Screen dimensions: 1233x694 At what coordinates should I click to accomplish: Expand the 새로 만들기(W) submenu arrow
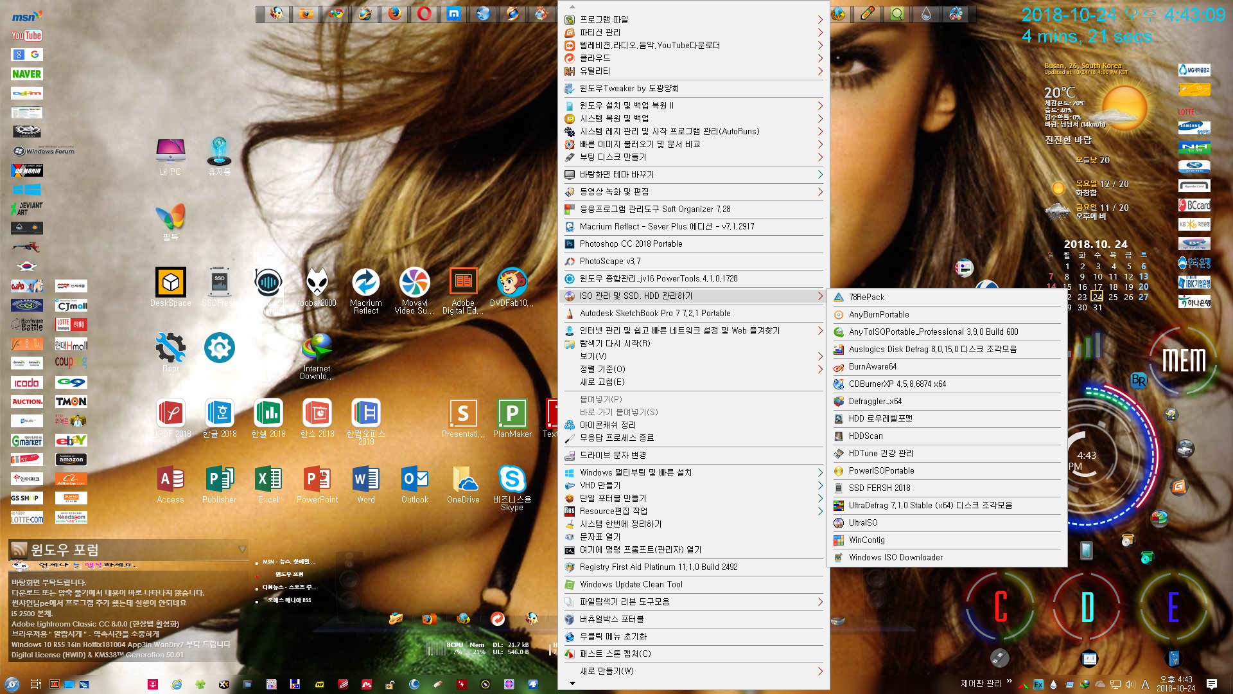(820, 671)
